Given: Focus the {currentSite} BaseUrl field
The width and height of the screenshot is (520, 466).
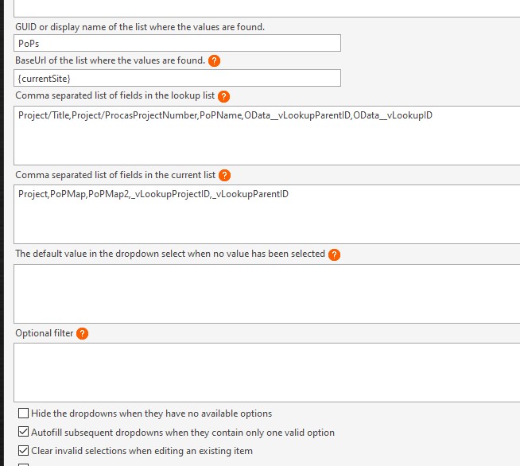Looking at the screenshot, I should coord(177,78).
